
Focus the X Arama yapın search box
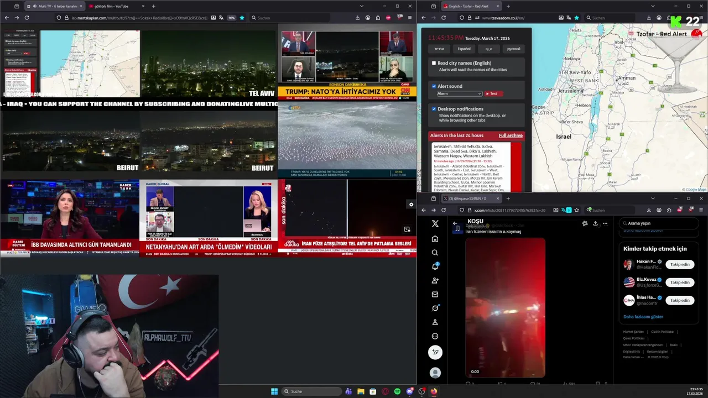click(658, 223)
